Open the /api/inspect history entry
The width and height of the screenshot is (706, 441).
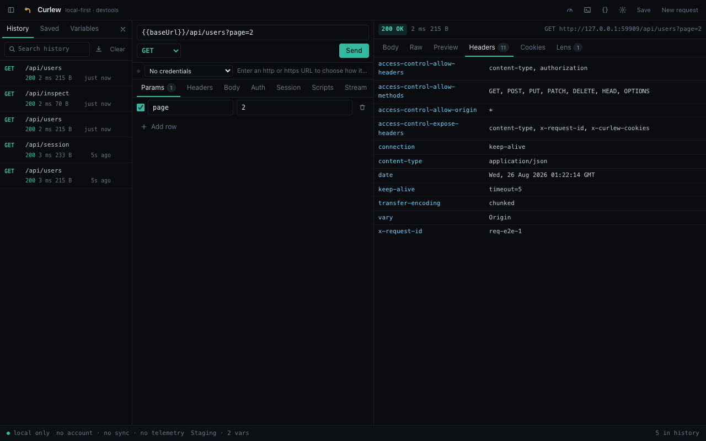[x=66, y=99]
